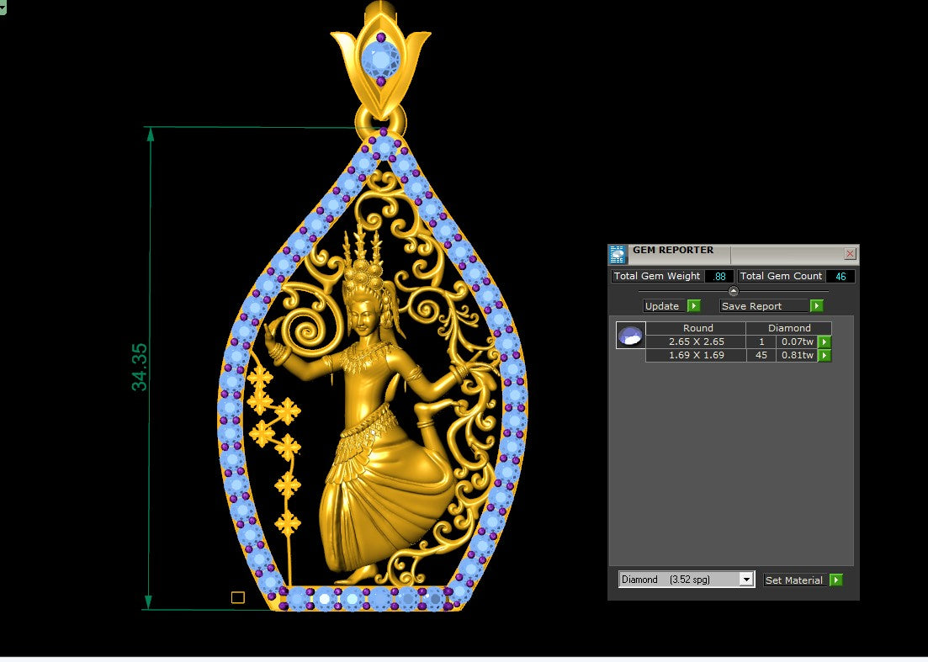Click the Update button

click(x=665, y=306)
